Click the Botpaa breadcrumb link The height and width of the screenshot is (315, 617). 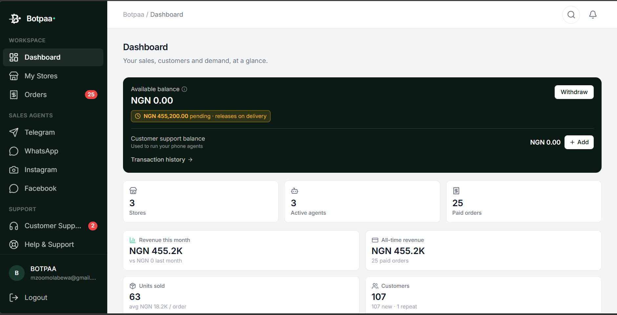click(x=134, y=14)
